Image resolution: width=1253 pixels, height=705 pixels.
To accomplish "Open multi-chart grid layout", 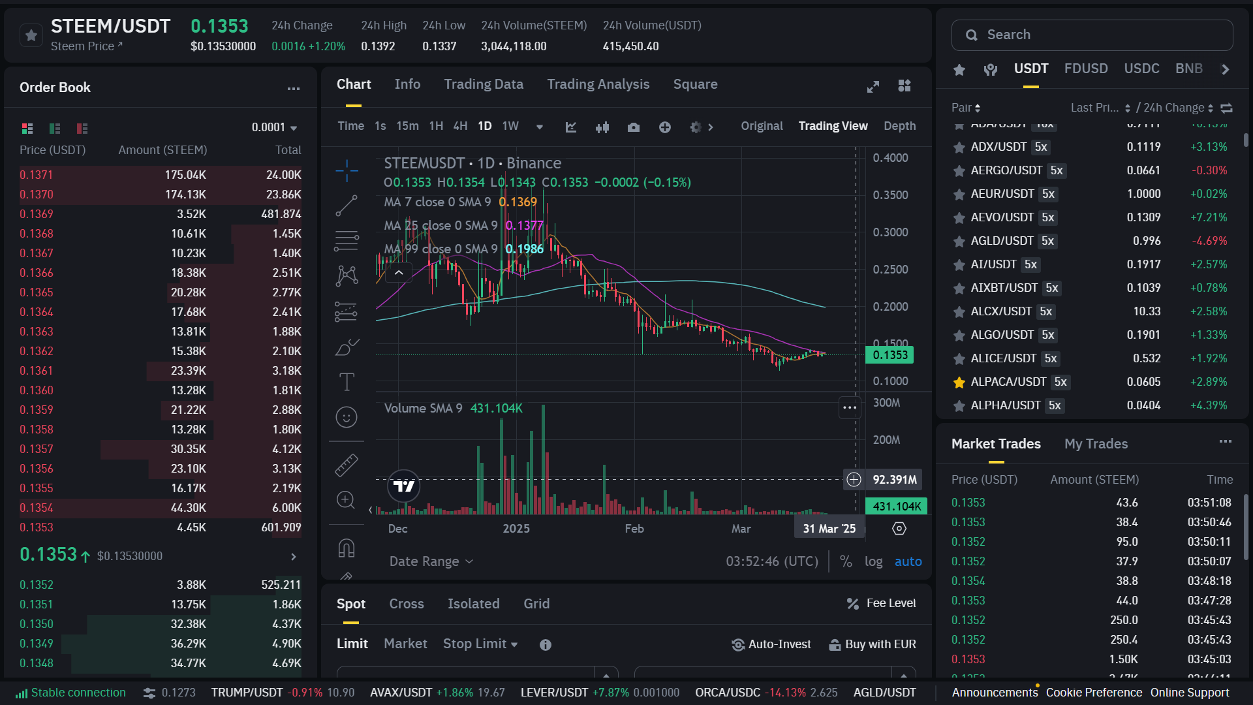I will [905, 86].
